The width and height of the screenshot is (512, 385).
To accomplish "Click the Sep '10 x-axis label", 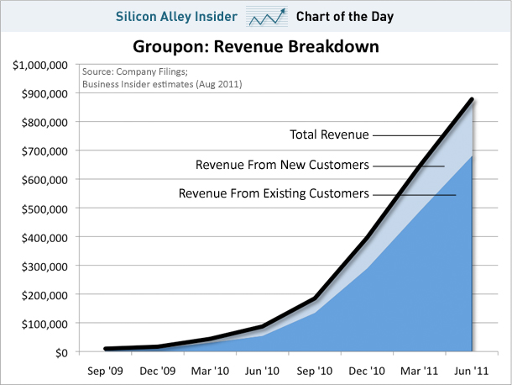I will 315,371.
